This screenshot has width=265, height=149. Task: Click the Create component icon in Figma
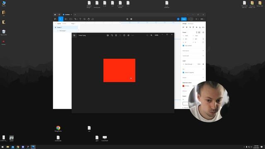[127, 19]
